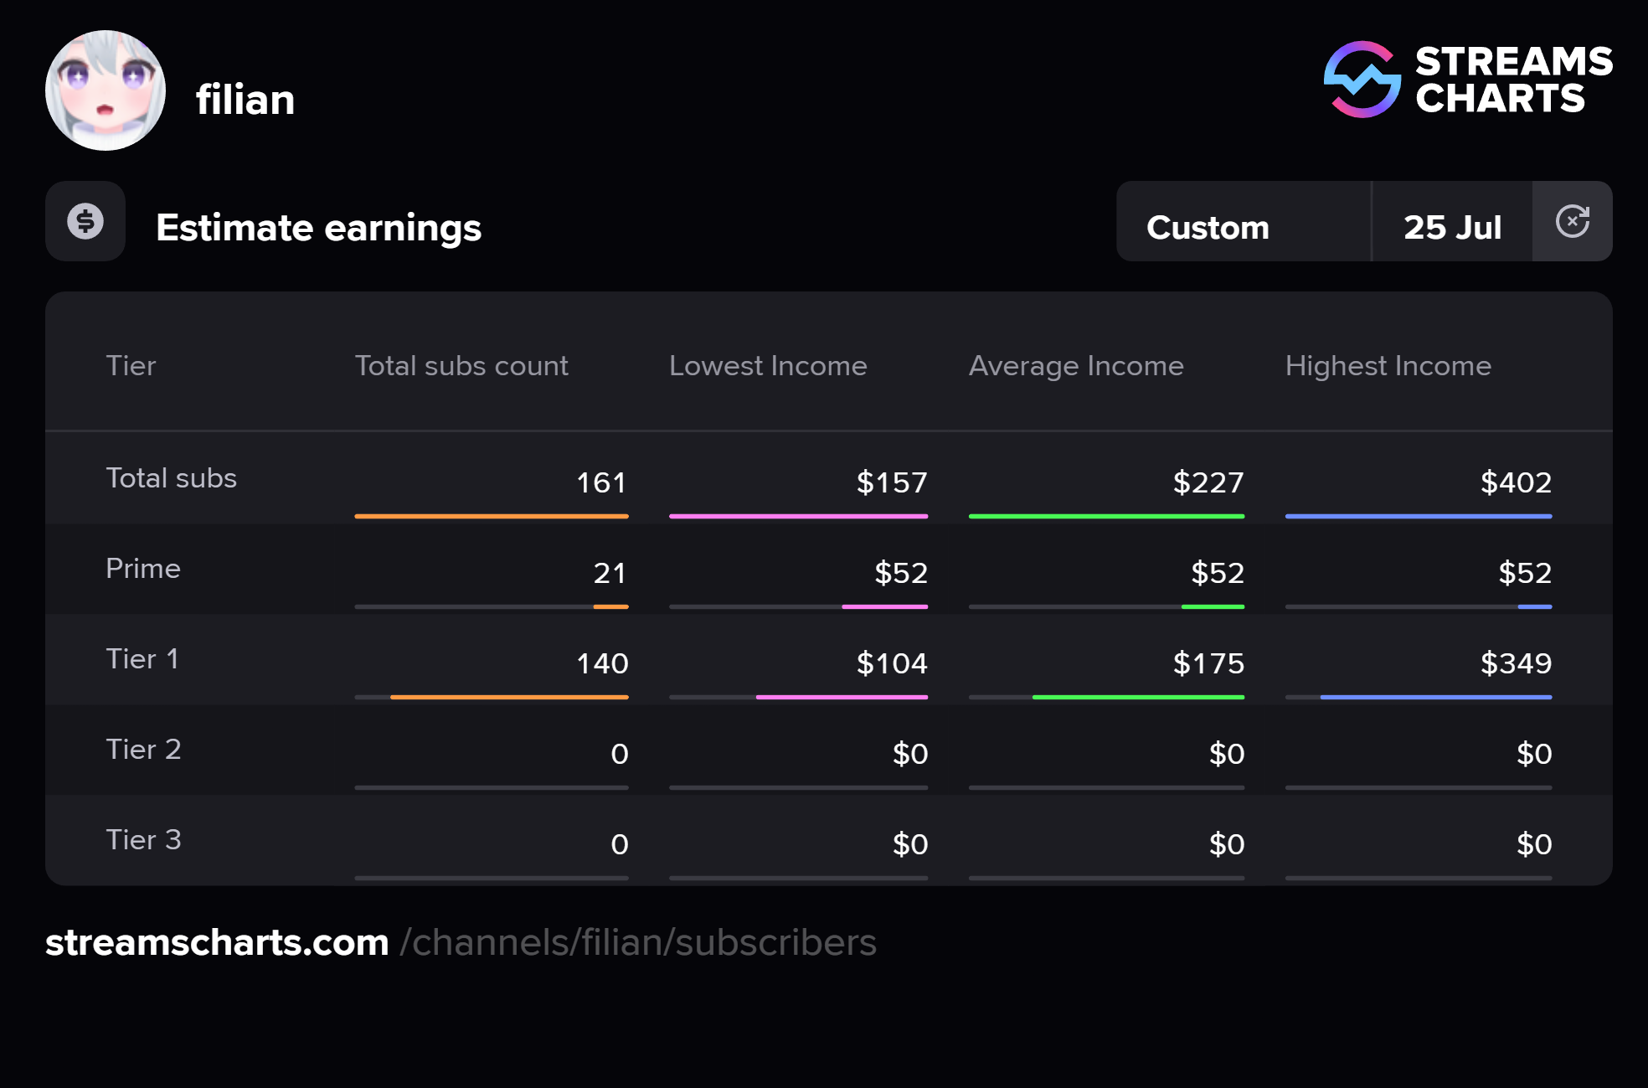Click the Lowest Income column header

pos(768,366)
